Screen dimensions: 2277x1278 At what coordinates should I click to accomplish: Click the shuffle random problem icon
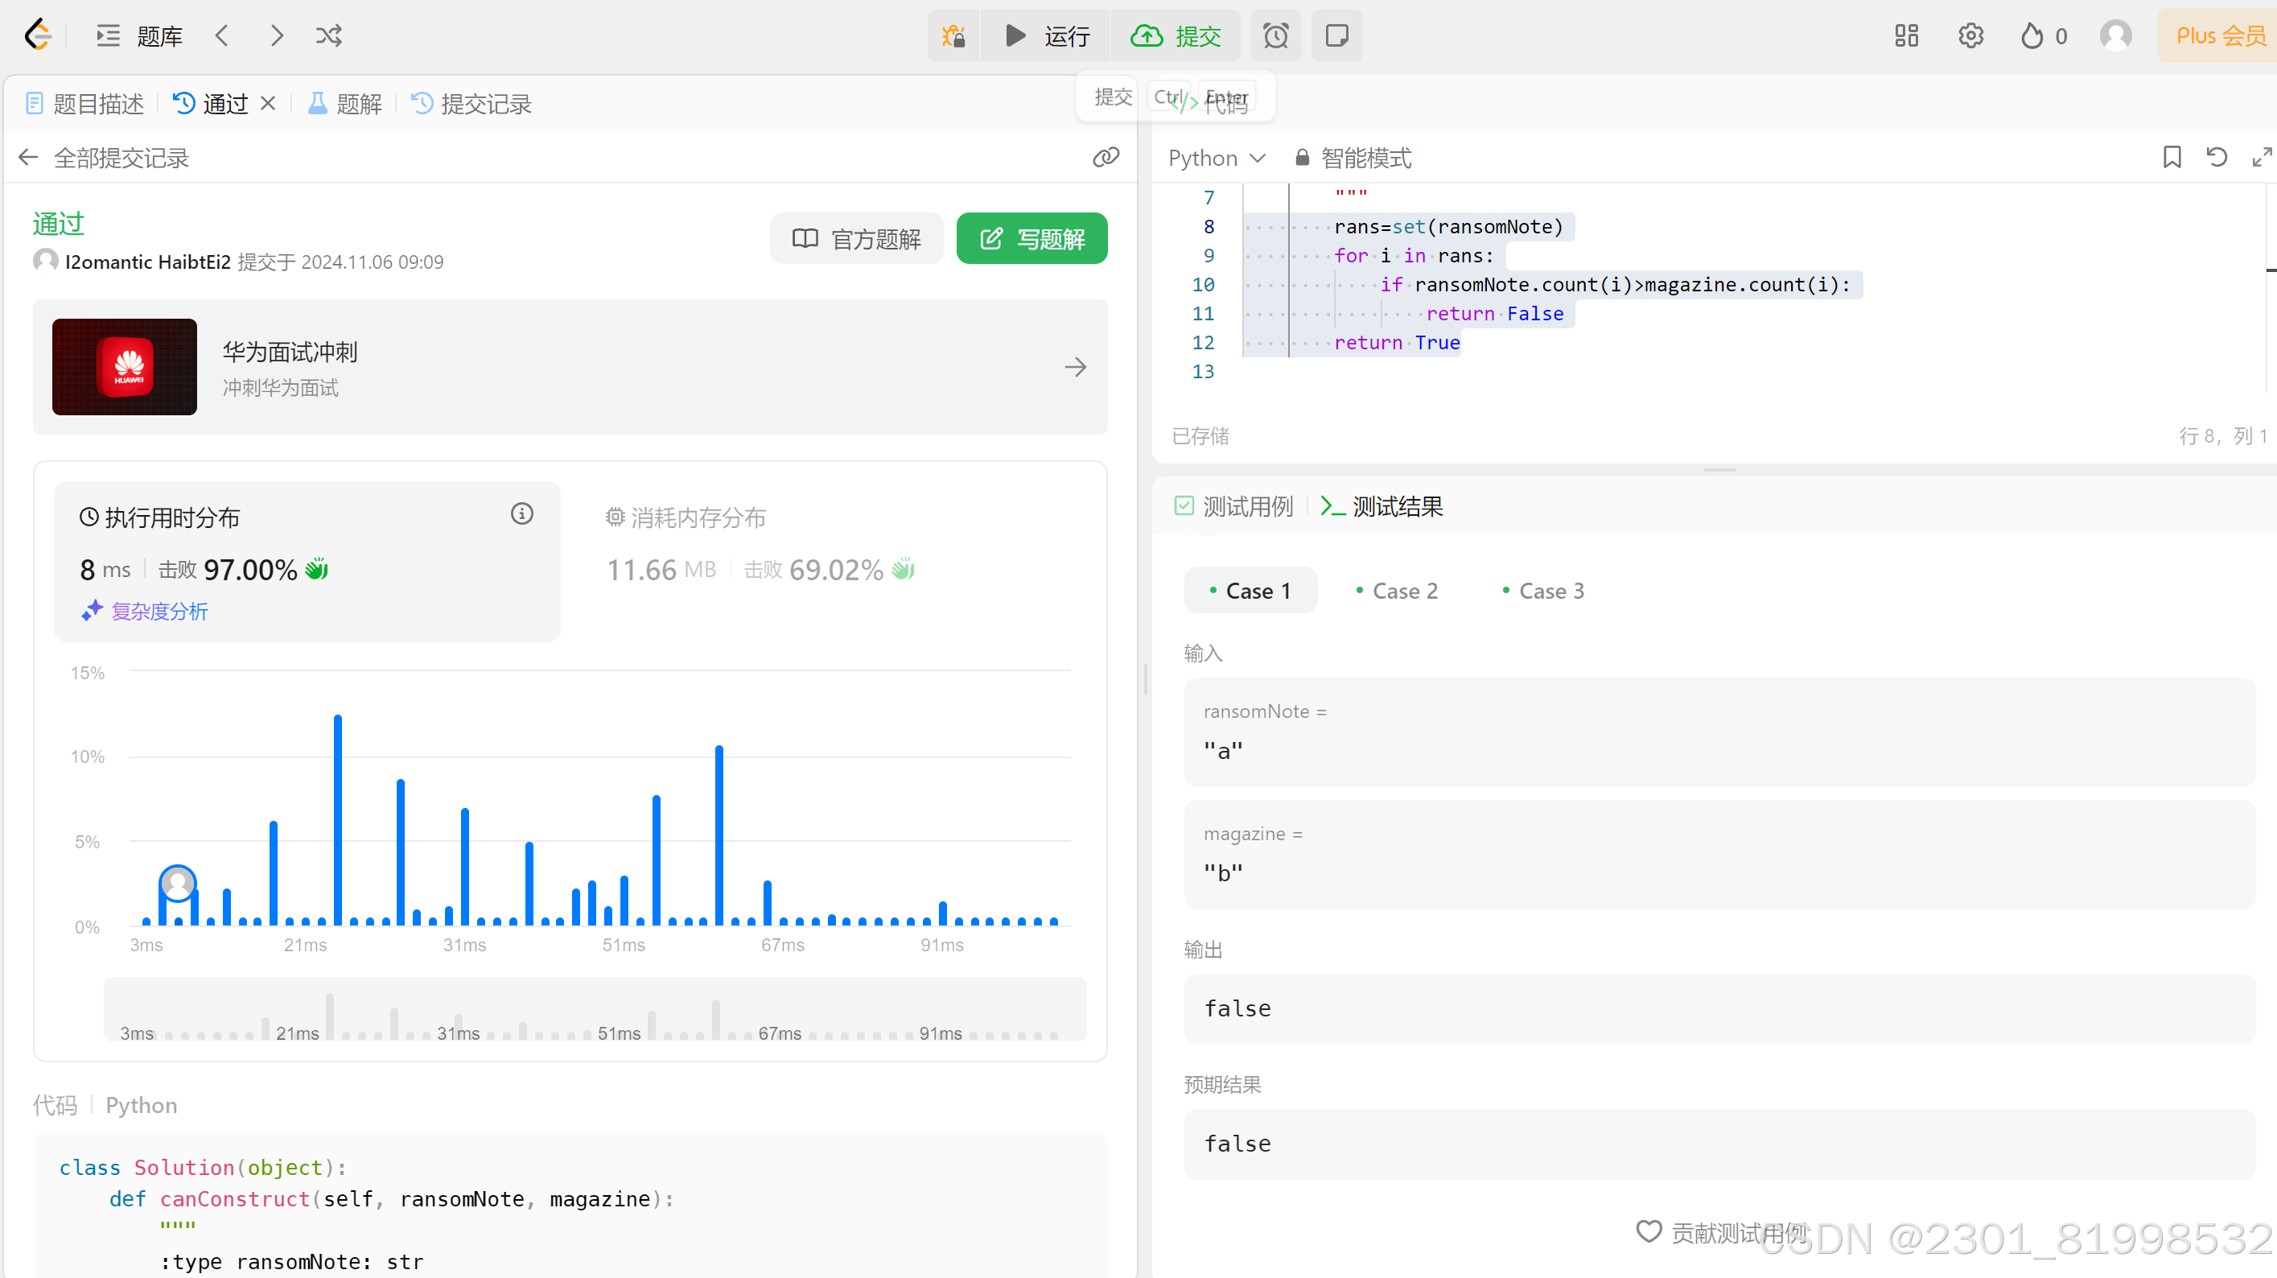pyautogui.click(x=329, y=35)
